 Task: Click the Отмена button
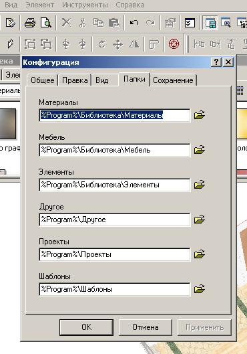(x=146, y=327)
